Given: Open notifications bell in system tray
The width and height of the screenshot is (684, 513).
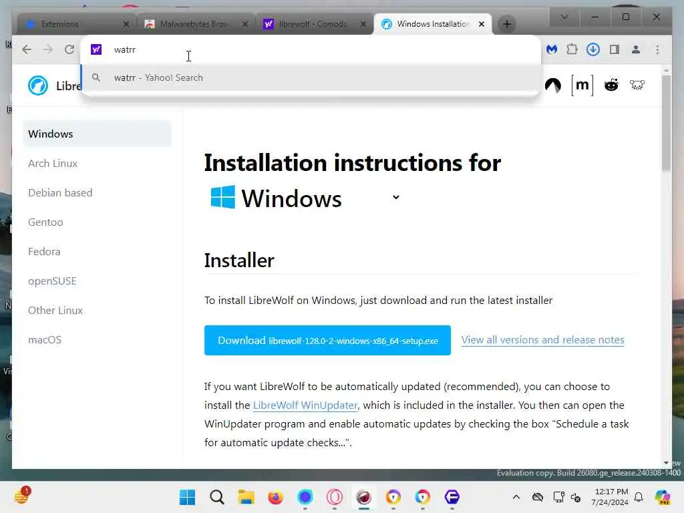Looking at the screenshot, I should pyautogui.click(x=639, y=497).
